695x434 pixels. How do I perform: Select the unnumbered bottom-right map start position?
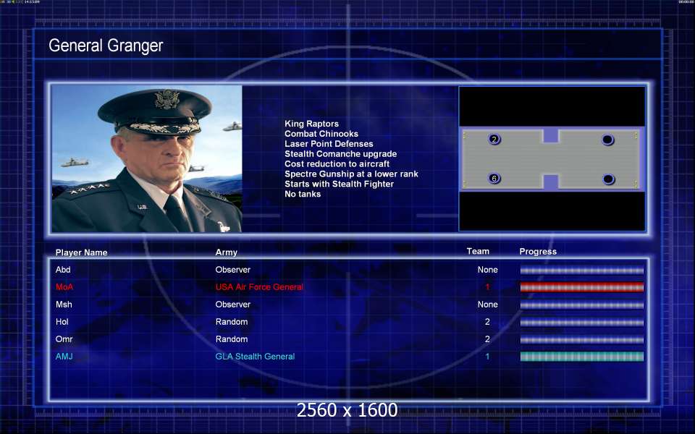point(609,179)
